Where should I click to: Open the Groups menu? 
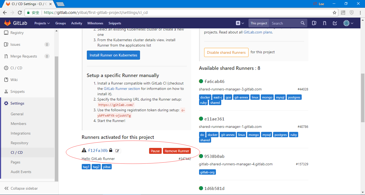[x=61, y=23]
